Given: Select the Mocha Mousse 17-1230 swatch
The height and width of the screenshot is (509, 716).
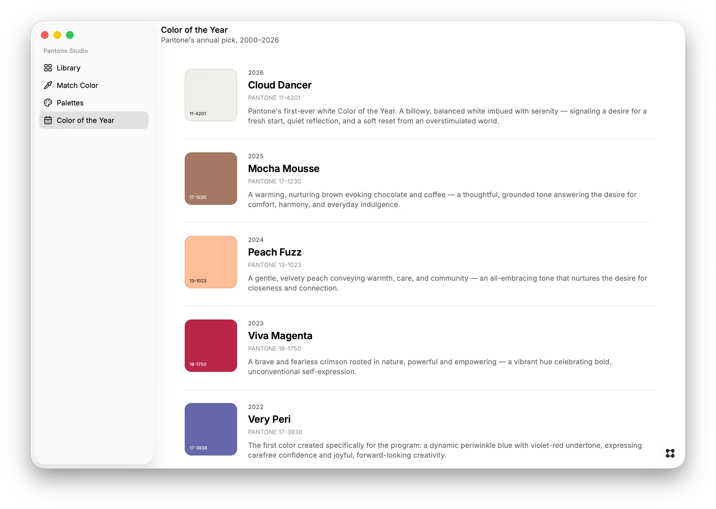Looking at the screenshot, I should 211,179.
